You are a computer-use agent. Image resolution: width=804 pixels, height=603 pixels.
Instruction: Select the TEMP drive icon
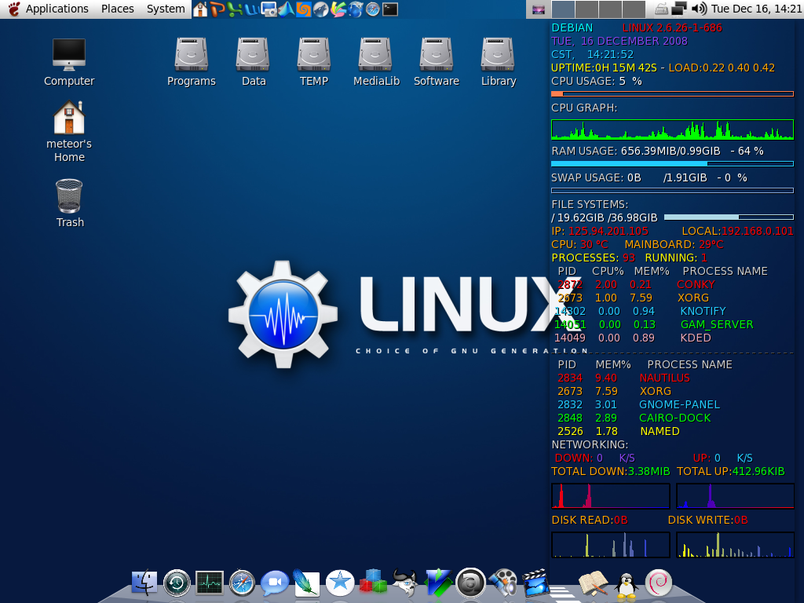314,62
